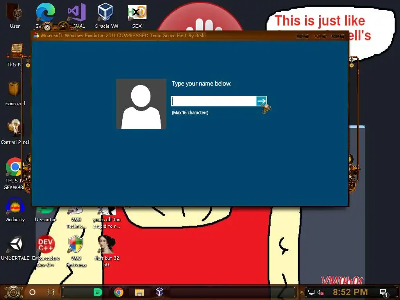Open Chrome from the taskbar
Viewport: 400px width, 300px height.
tap(119, 292)
